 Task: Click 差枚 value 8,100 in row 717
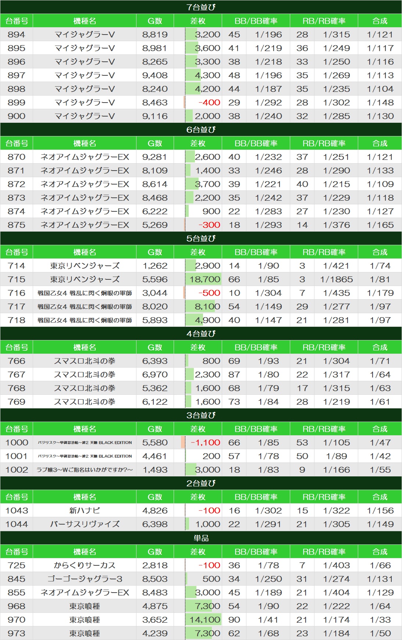207,307
